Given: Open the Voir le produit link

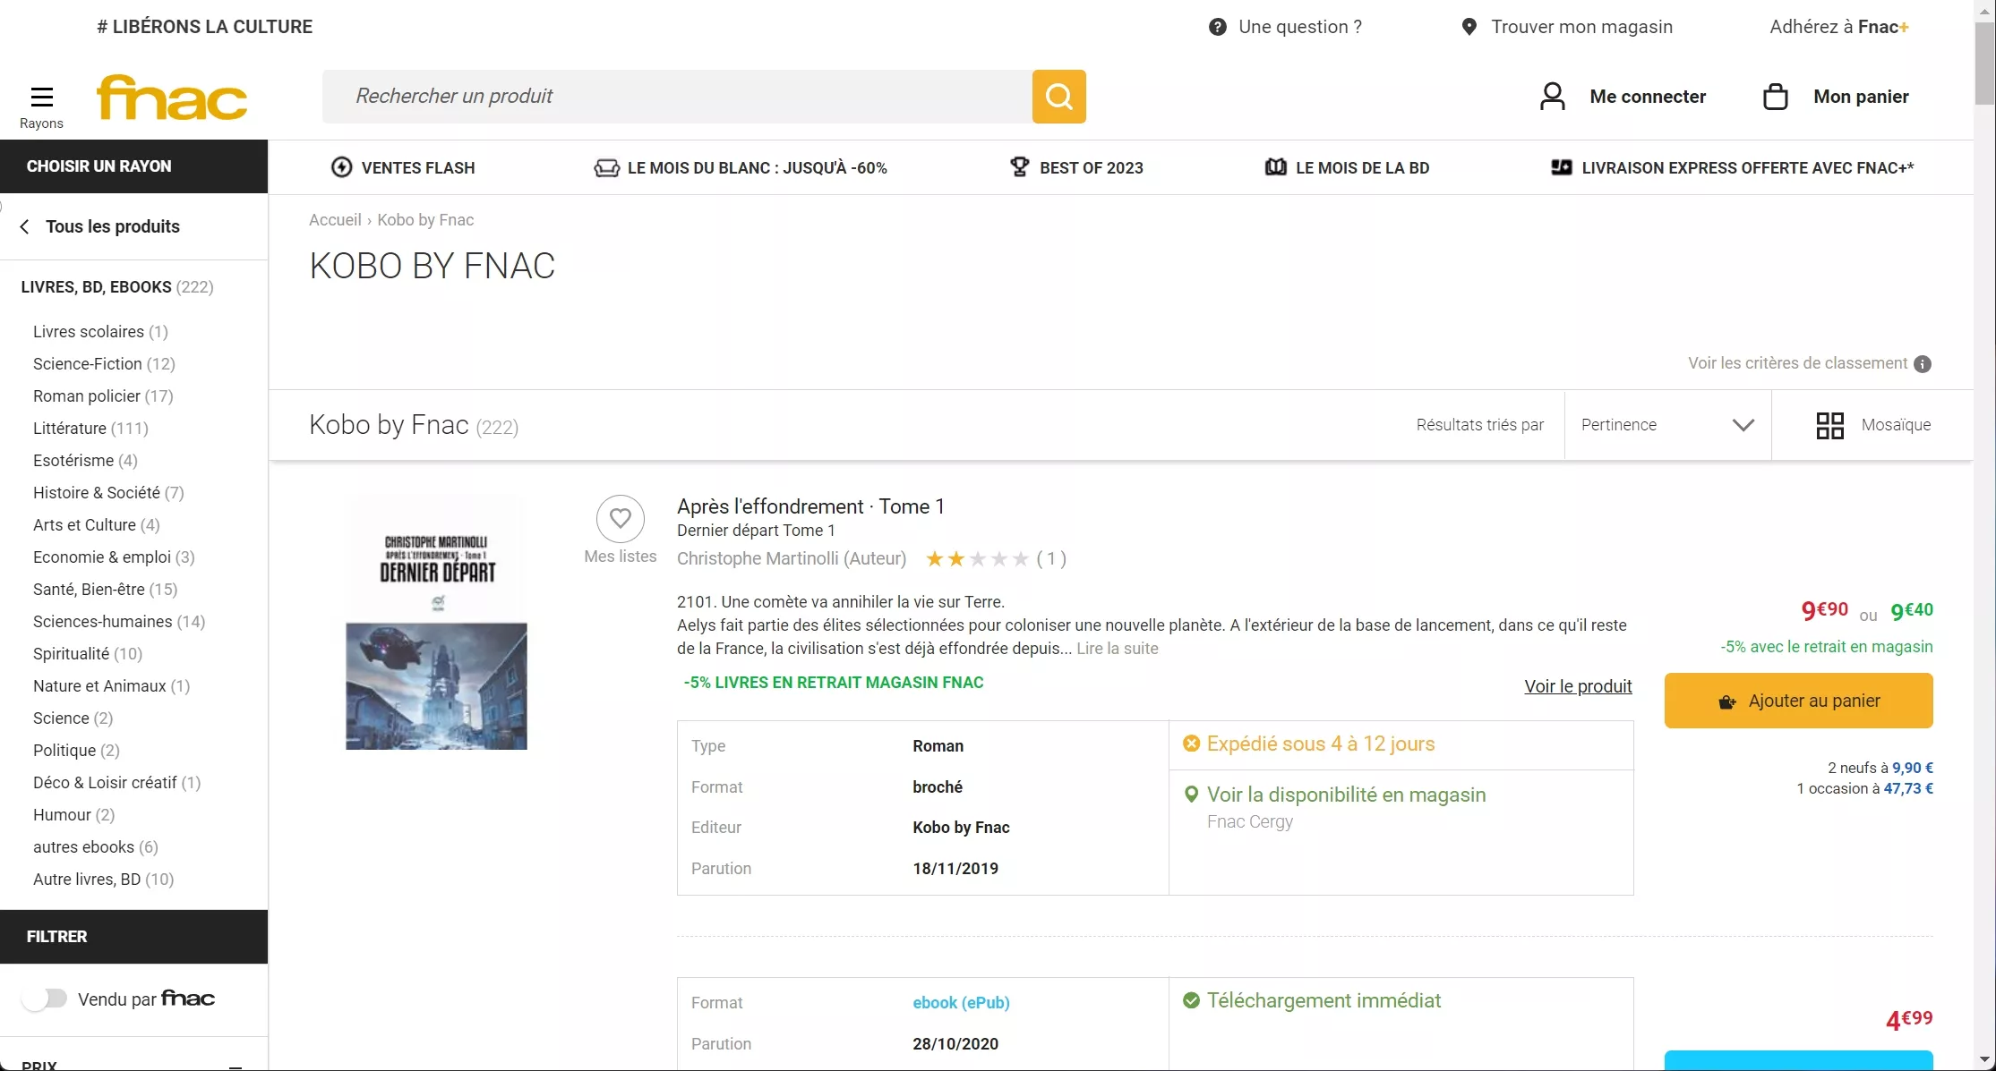Looking at the screenshot, I should point(1578,686).
